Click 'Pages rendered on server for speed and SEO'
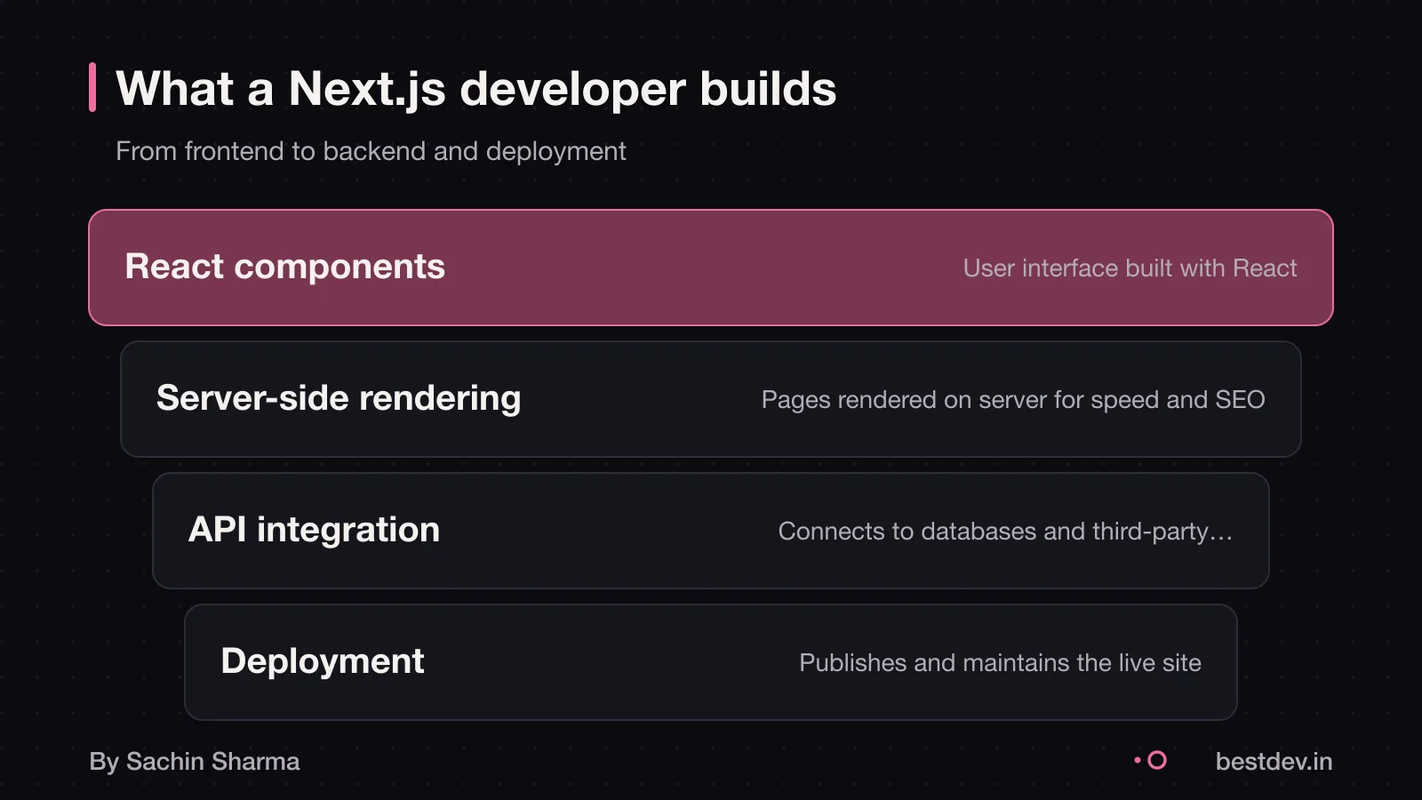Viewport: 1422px width, 800px height. pyautogui.click(x=1013, y=400)
